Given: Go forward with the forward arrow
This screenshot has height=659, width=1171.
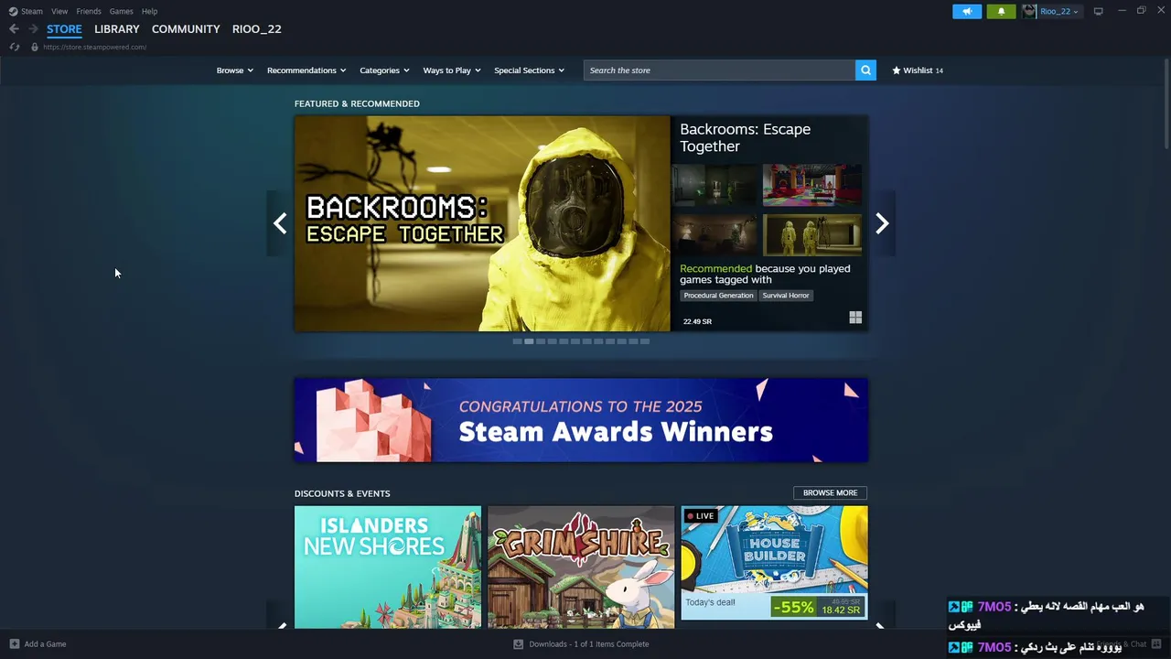Looking at the screenshot, I should [33, 28].
